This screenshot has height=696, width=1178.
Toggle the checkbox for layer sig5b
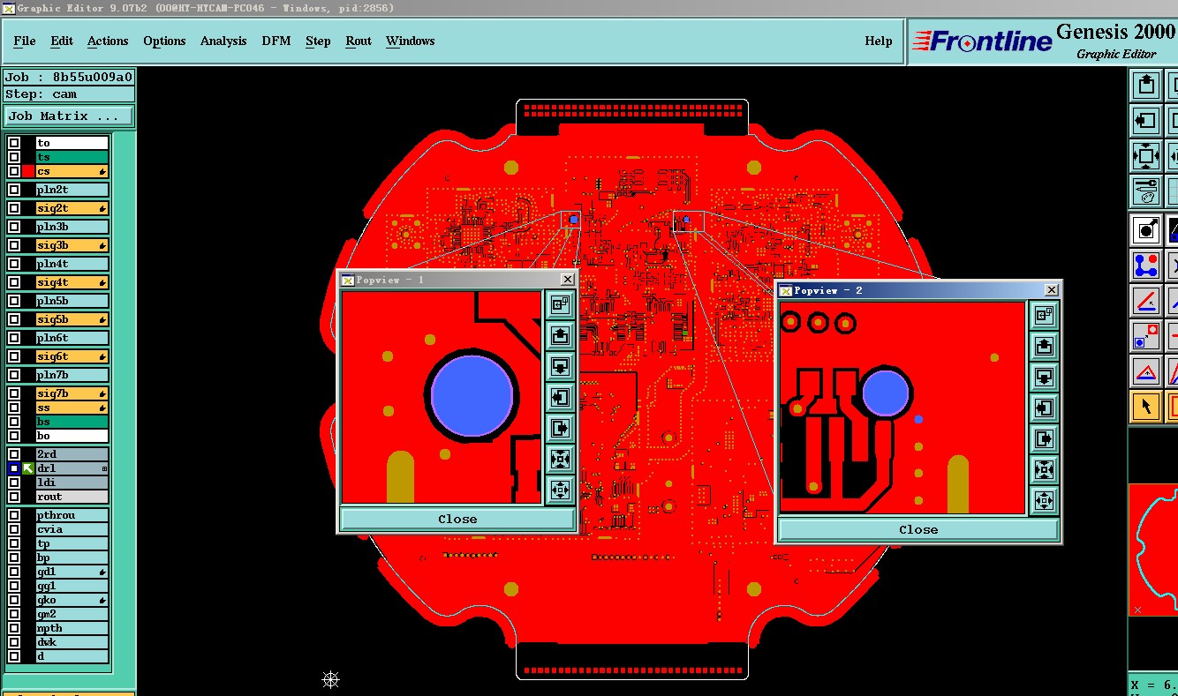(x=14, y=319)
